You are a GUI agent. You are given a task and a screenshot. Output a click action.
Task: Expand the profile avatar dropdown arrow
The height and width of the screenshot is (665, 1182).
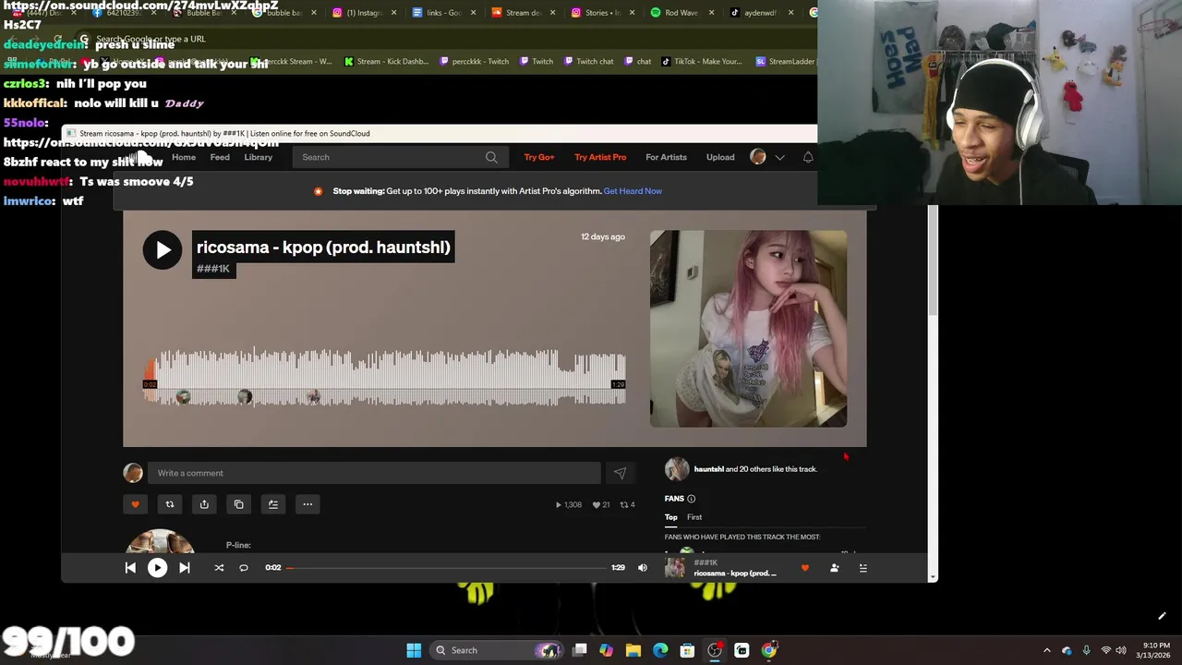pyautogui.click(x=779, y=157)
